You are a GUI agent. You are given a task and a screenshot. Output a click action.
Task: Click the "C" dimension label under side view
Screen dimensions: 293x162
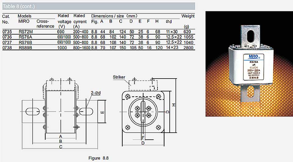[x=61, y=147]
